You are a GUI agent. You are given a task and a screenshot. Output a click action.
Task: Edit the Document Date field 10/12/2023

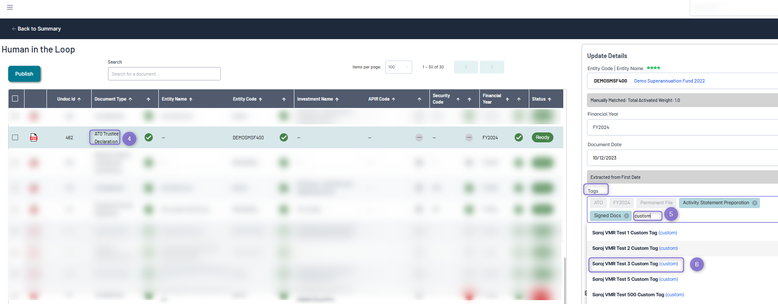tap(682, 158)
